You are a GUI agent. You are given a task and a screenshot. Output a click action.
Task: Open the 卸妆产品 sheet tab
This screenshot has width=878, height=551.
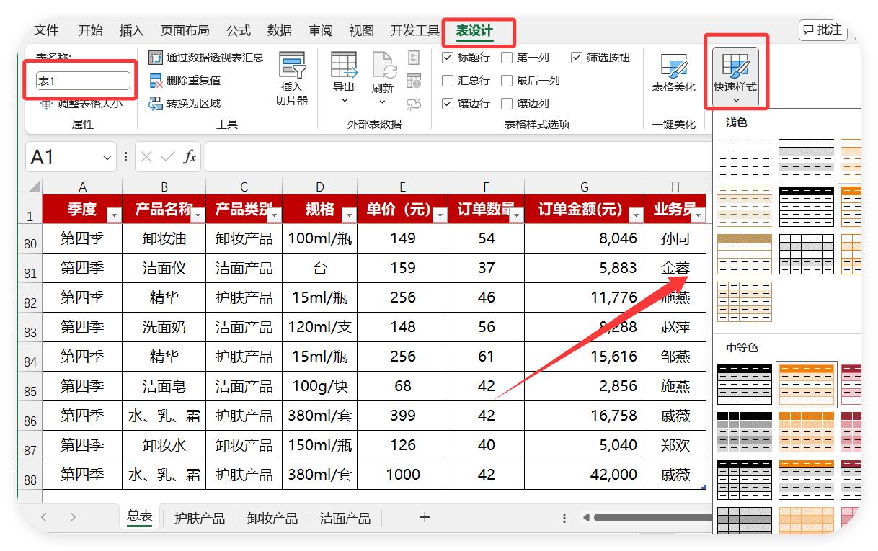tap(272, 518)
